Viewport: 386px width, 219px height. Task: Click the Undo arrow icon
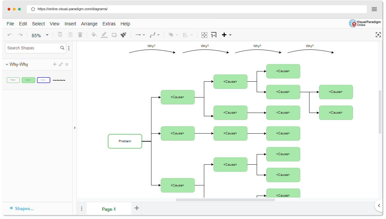tap(10, 35)
